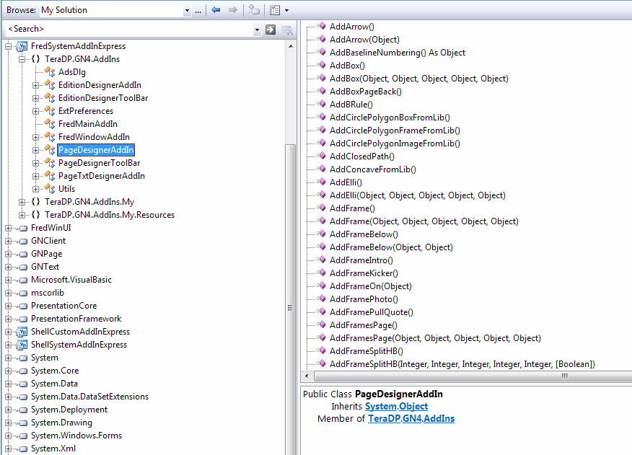Expand the System.Drawing assembly node

pyautogui.click(x=8, y=423)
